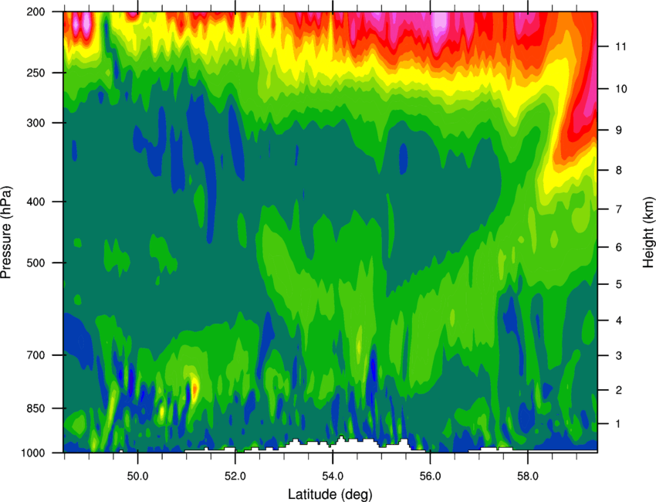Click the 'Latitude (deg)' axis title
Image resolution: width=656 pixels, height=502 pixels.
click(x=330, y=494)
